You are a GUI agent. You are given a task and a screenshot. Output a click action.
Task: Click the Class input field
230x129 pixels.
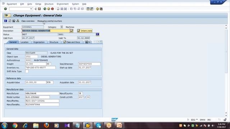(36, 53)
